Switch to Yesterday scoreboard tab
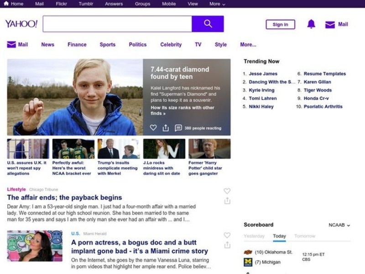 tap(254, 236)
